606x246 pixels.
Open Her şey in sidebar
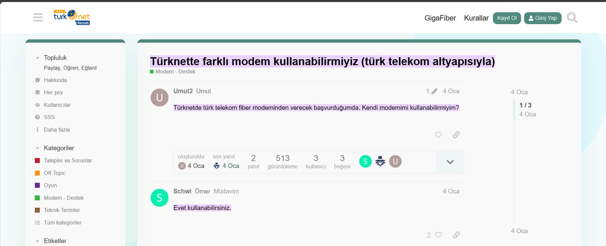[x=53, y=92]
